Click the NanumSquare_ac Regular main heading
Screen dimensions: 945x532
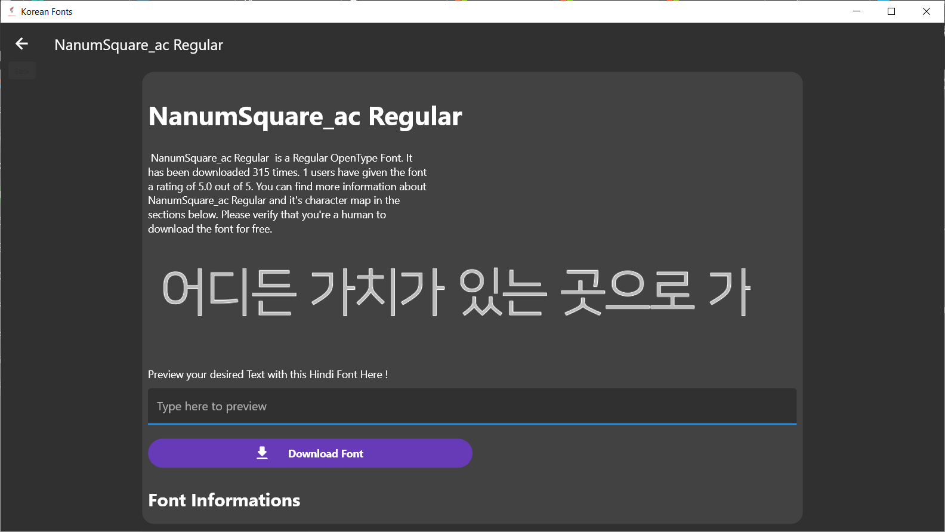[305, 116]
